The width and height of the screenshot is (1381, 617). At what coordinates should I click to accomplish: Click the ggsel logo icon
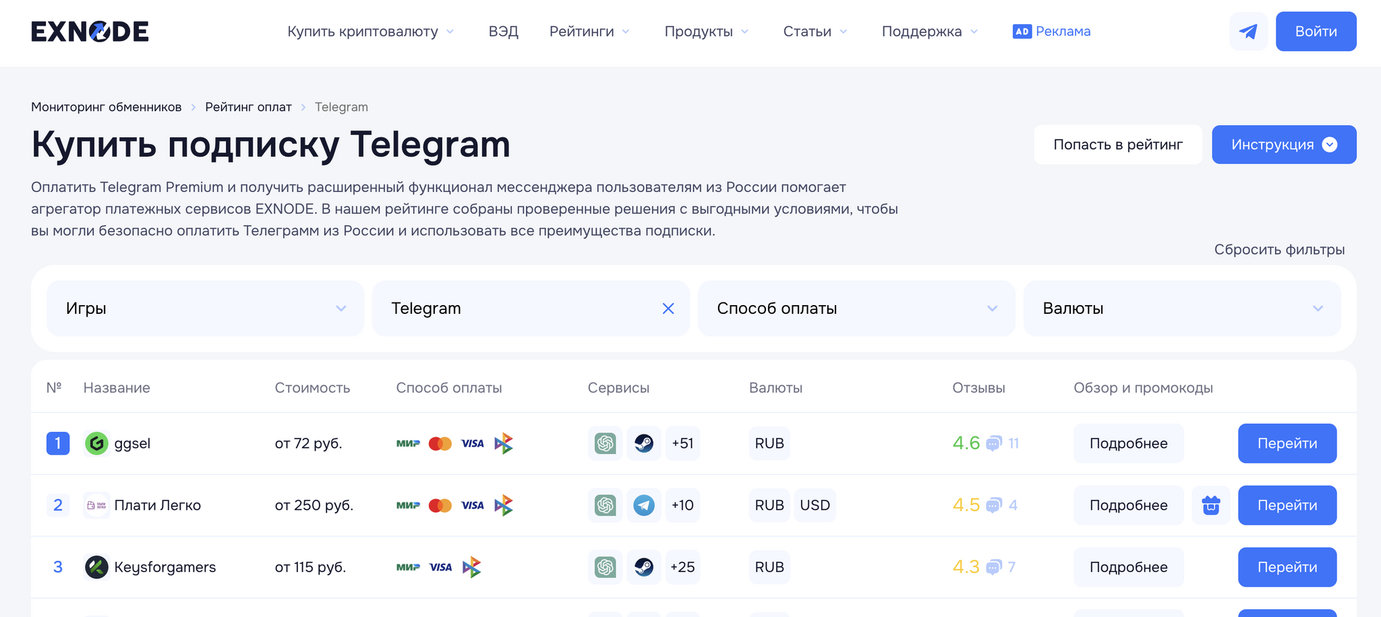click(96, 443)
